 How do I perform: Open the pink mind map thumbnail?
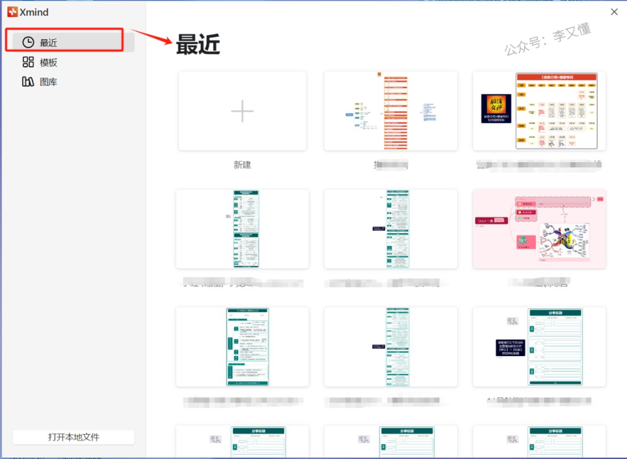pos(539,229)
